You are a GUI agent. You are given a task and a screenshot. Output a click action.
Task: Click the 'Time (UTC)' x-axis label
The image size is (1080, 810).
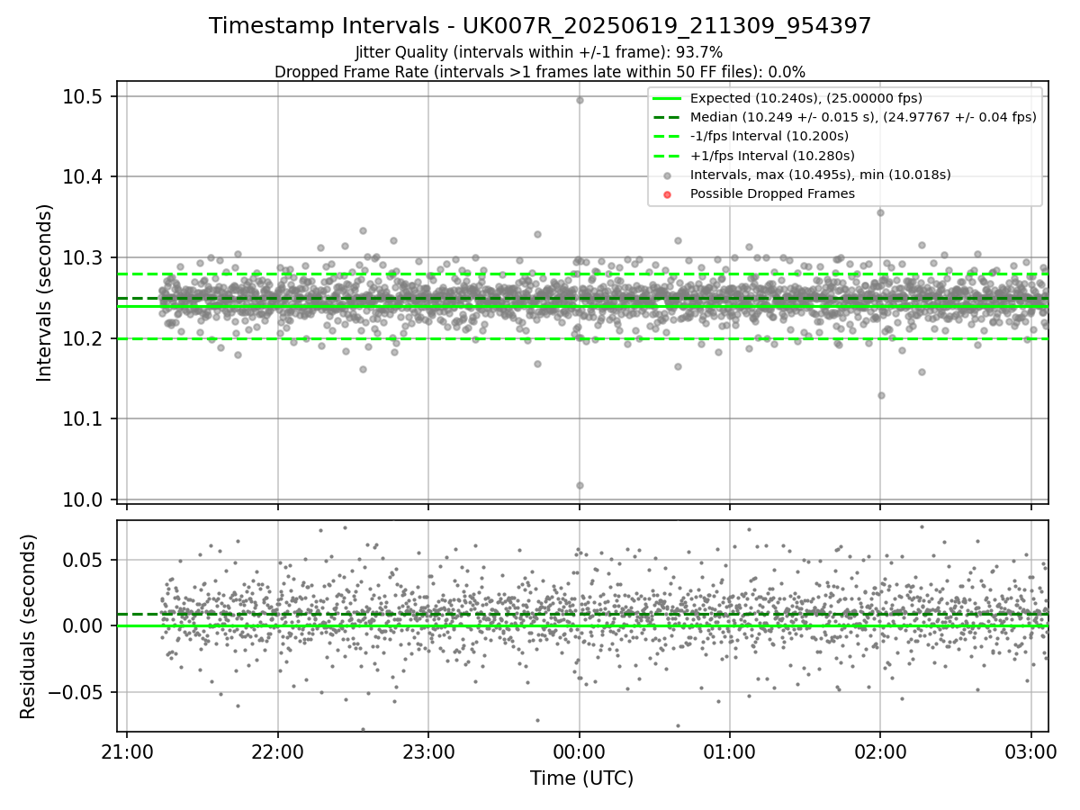(581, 778)
